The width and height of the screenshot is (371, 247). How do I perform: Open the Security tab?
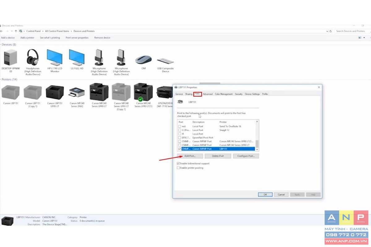tap(239, 94)
